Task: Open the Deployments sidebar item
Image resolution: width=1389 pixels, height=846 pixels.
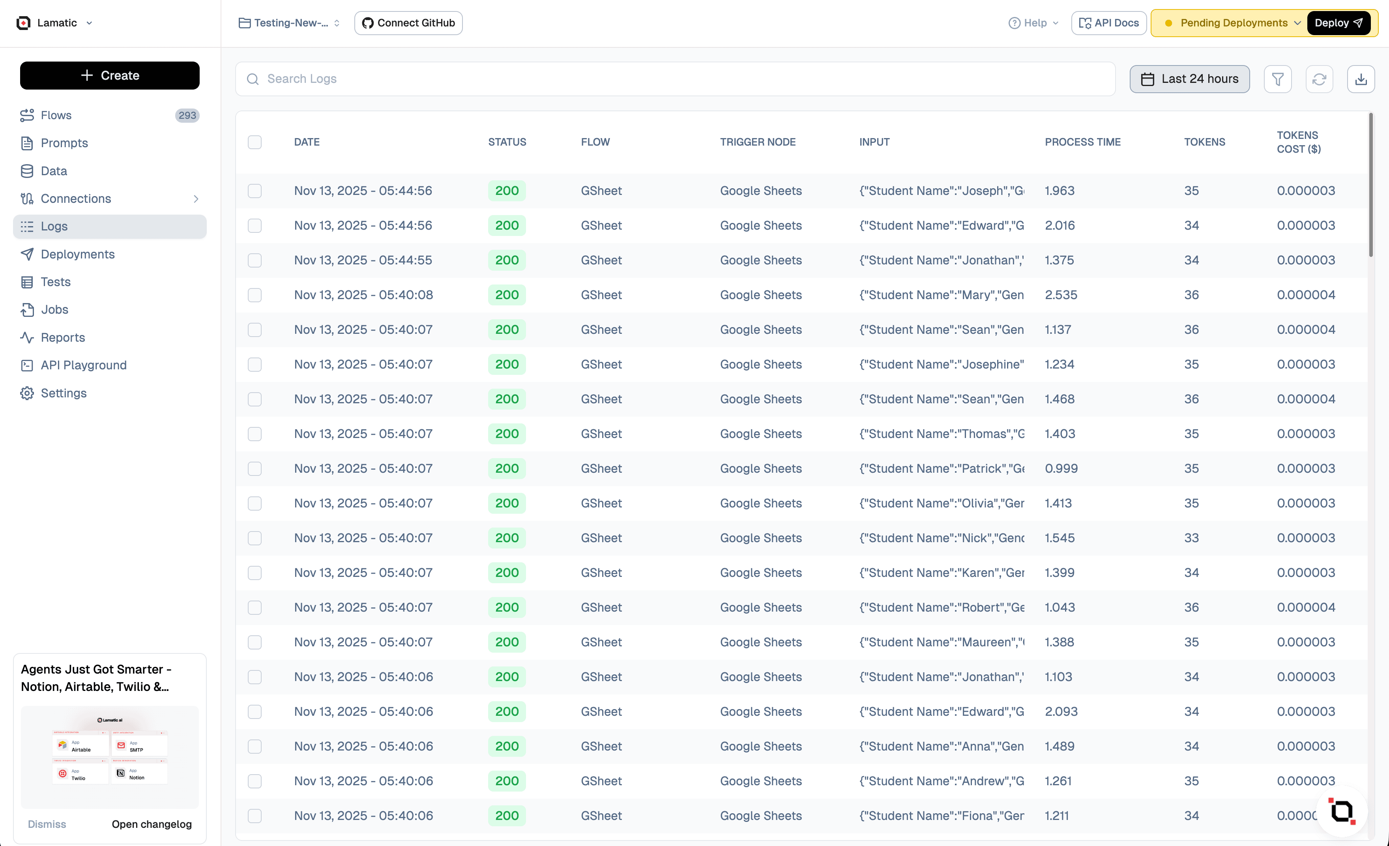Action: click(77, 254)
